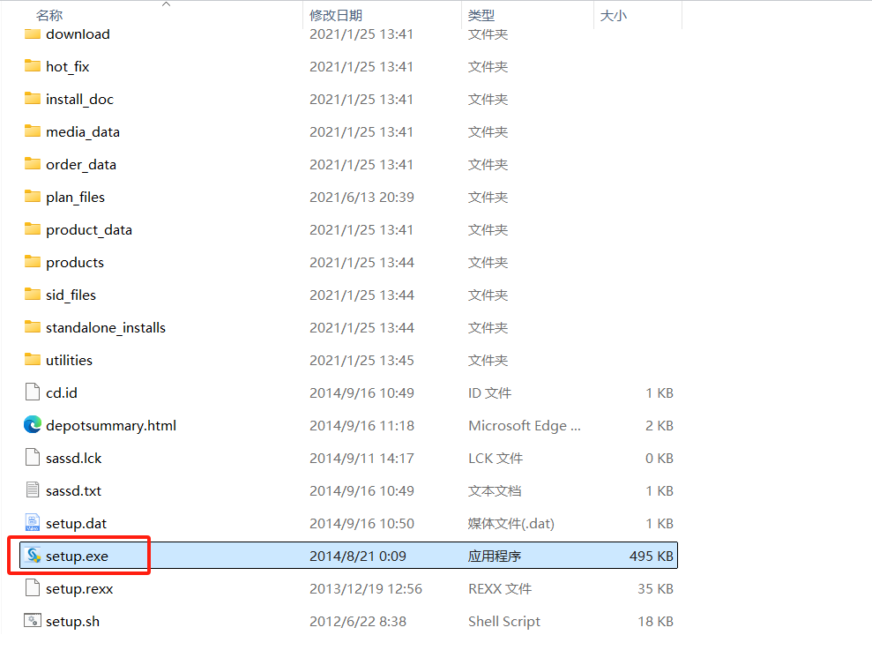Click the setup.sh script icon
The width and height of the screenshot is (872, 650).
point(33,621)
